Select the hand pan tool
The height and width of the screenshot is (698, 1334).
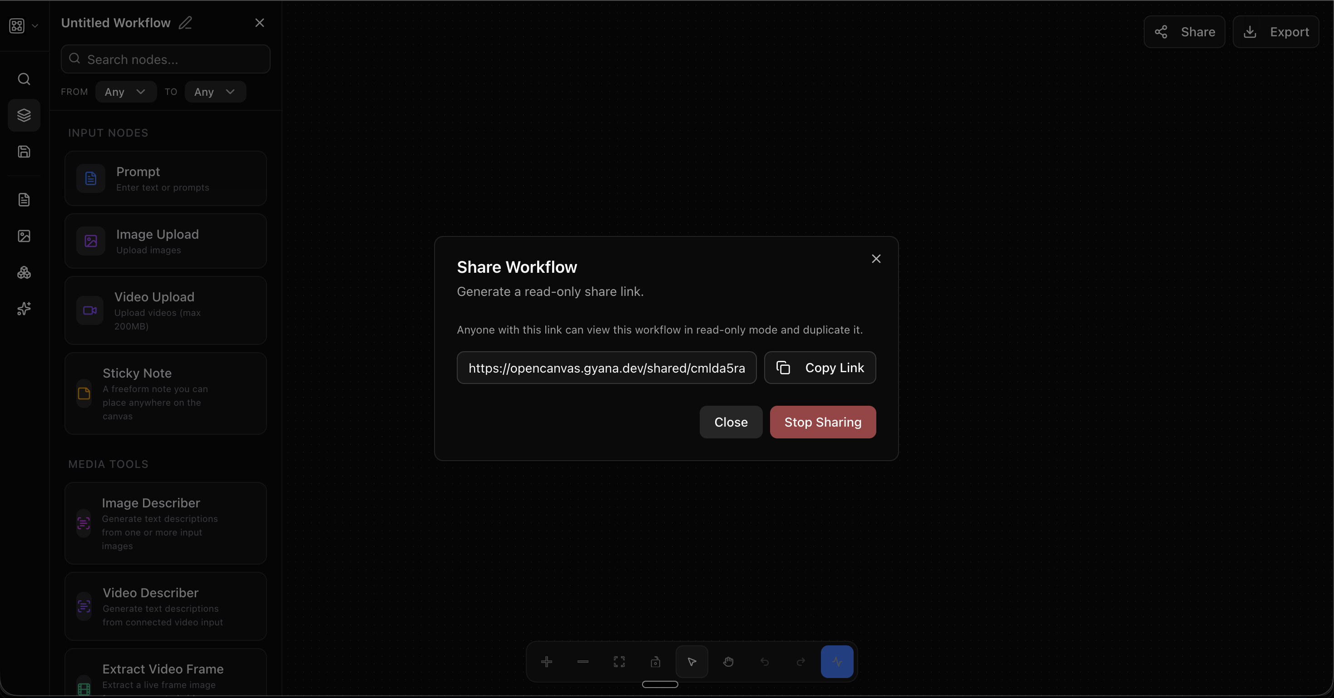point(728,661)
